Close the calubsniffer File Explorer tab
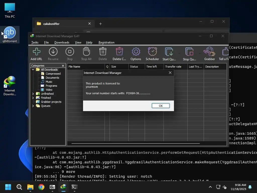The width and height of the screenshot is (257, 193). (90, 24)
